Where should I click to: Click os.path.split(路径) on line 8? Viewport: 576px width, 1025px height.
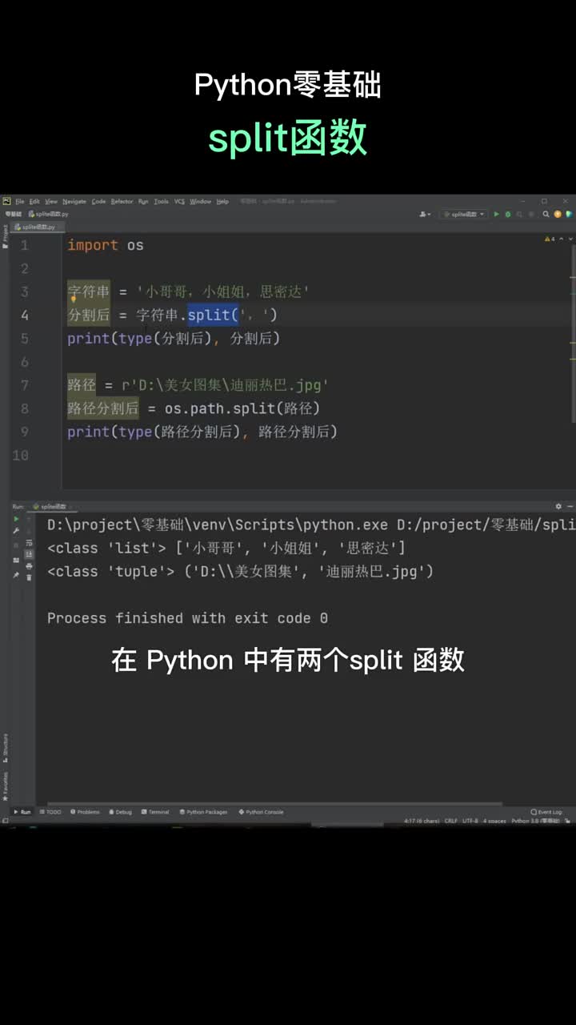coord(242,408)
